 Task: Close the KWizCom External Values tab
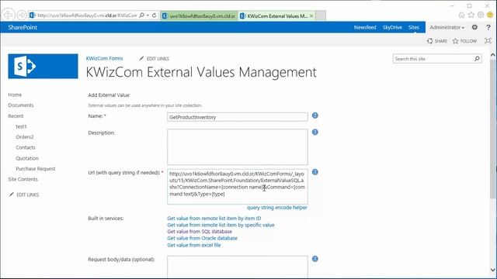(x=311, y=15)
